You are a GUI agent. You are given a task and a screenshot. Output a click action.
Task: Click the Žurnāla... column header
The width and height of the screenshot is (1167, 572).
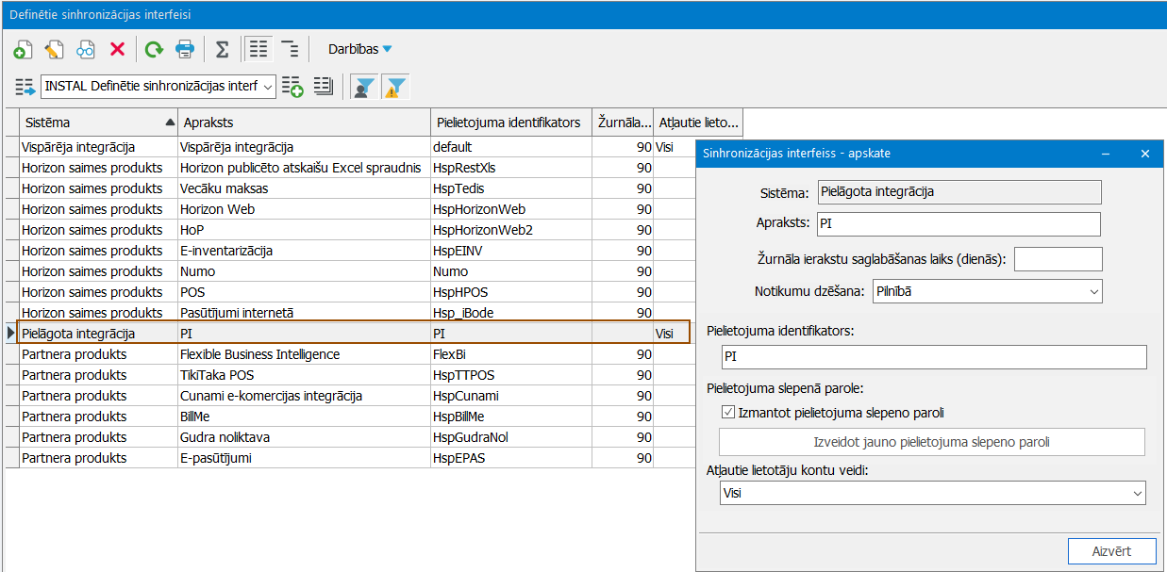coord(624,123)
